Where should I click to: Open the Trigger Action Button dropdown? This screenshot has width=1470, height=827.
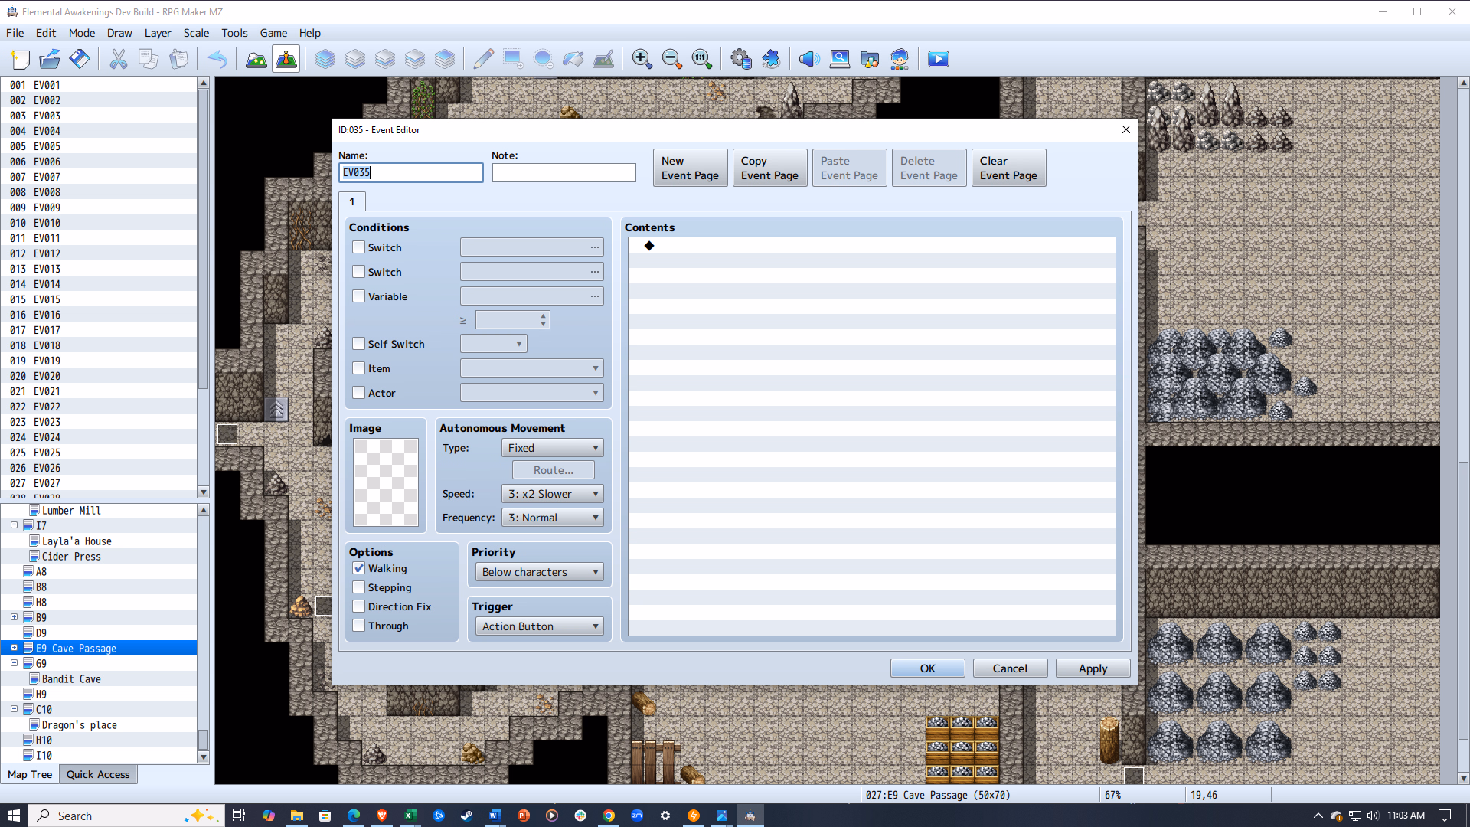(539, 626)
